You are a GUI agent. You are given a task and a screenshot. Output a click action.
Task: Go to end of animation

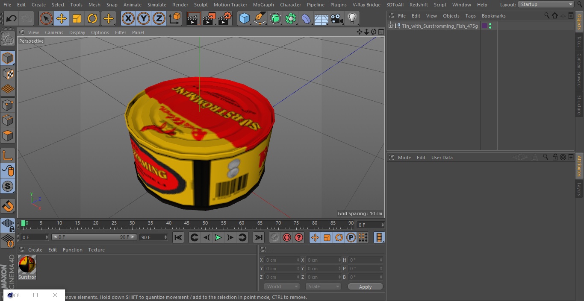click(259, 237)
